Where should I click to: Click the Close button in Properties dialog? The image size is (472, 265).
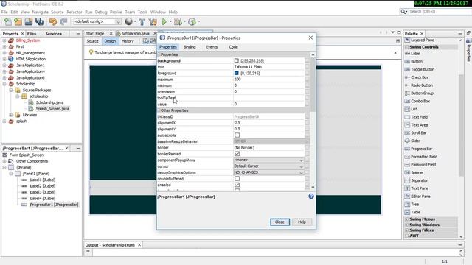[x=280, y=222]
